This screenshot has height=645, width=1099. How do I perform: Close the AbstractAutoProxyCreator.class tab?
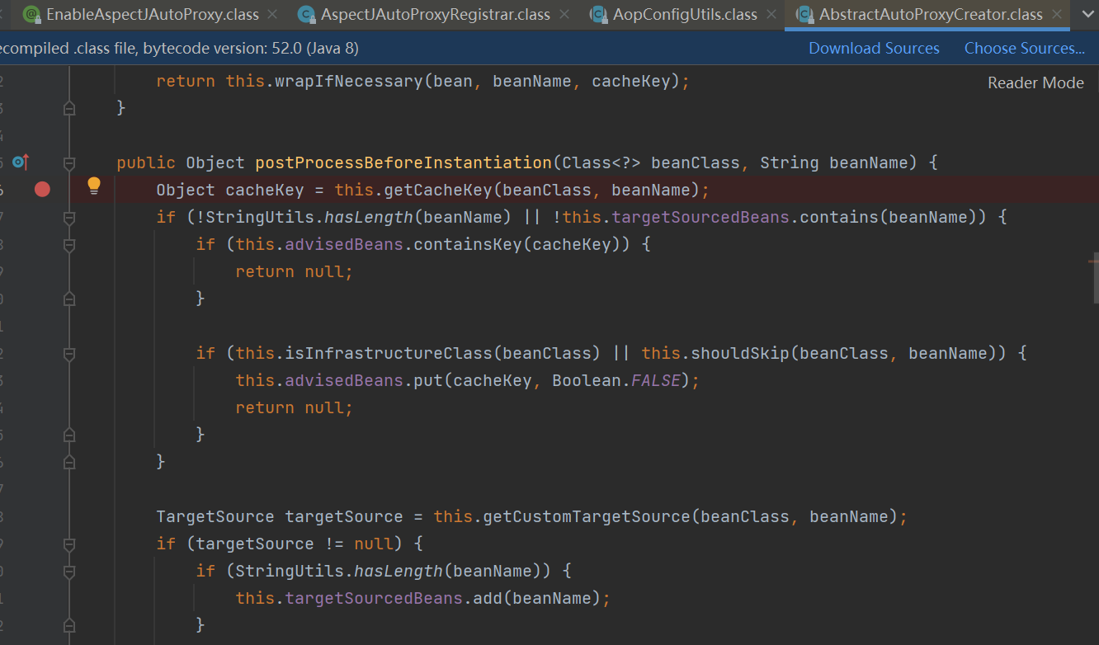tap(1057, 14)
